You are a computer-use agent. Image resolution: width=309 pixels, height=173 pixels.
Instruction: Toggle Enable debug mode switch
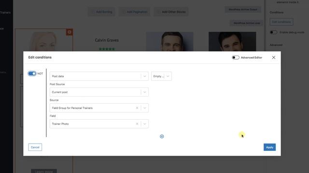pos(273,32)
